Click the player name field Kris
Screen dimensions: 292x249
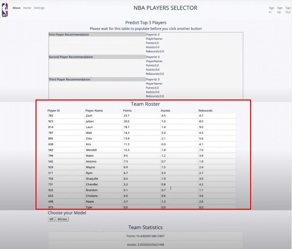(x=104, y=144)
